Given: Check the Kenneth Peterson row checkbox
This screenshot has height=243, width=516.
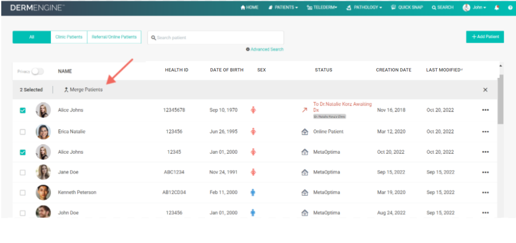Looking at the screenshot, I should point(23,193).
